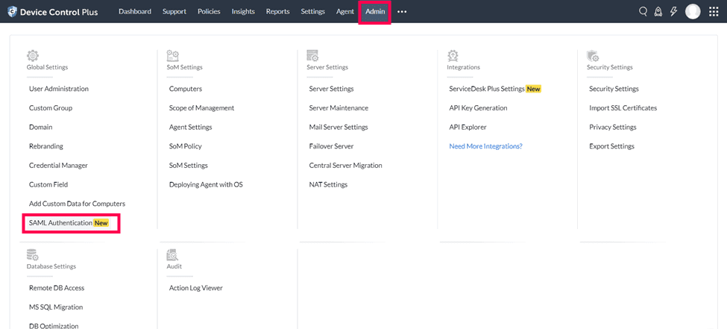Click the Audit section icon
The height and width of the screenshot is (329, 727).
pyautogui.click(x=172, y=254)
